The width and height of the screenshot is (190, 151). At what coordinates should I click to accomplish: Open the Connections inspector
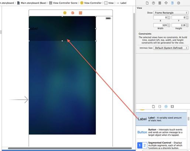pyautogui.click(x=179, y=3)
